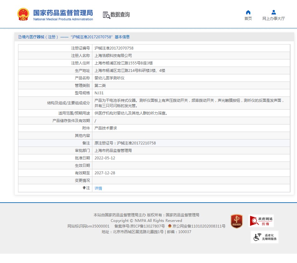Open 京公网安备11010202008311号 link
Viewport: 297px width, 263px height.
click(x=199, y=226)
